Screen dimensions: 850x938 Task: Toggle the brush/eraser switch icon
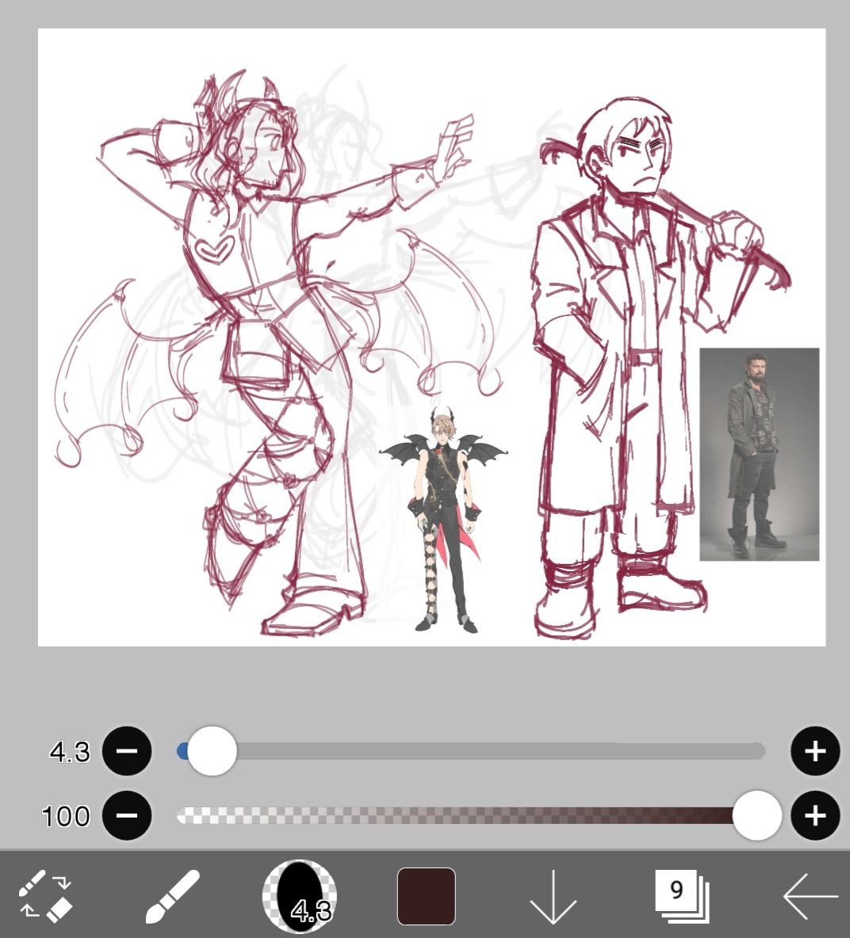point(45,896)
